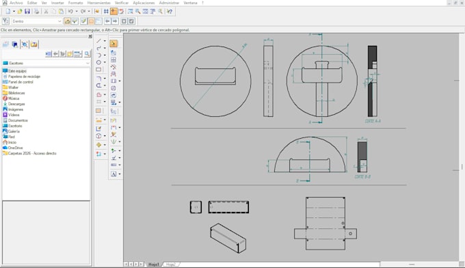This screenshot has width=465, height=268.
Task: Save the drawing with the floppy disk icon
Action: [x=27, y=11]
